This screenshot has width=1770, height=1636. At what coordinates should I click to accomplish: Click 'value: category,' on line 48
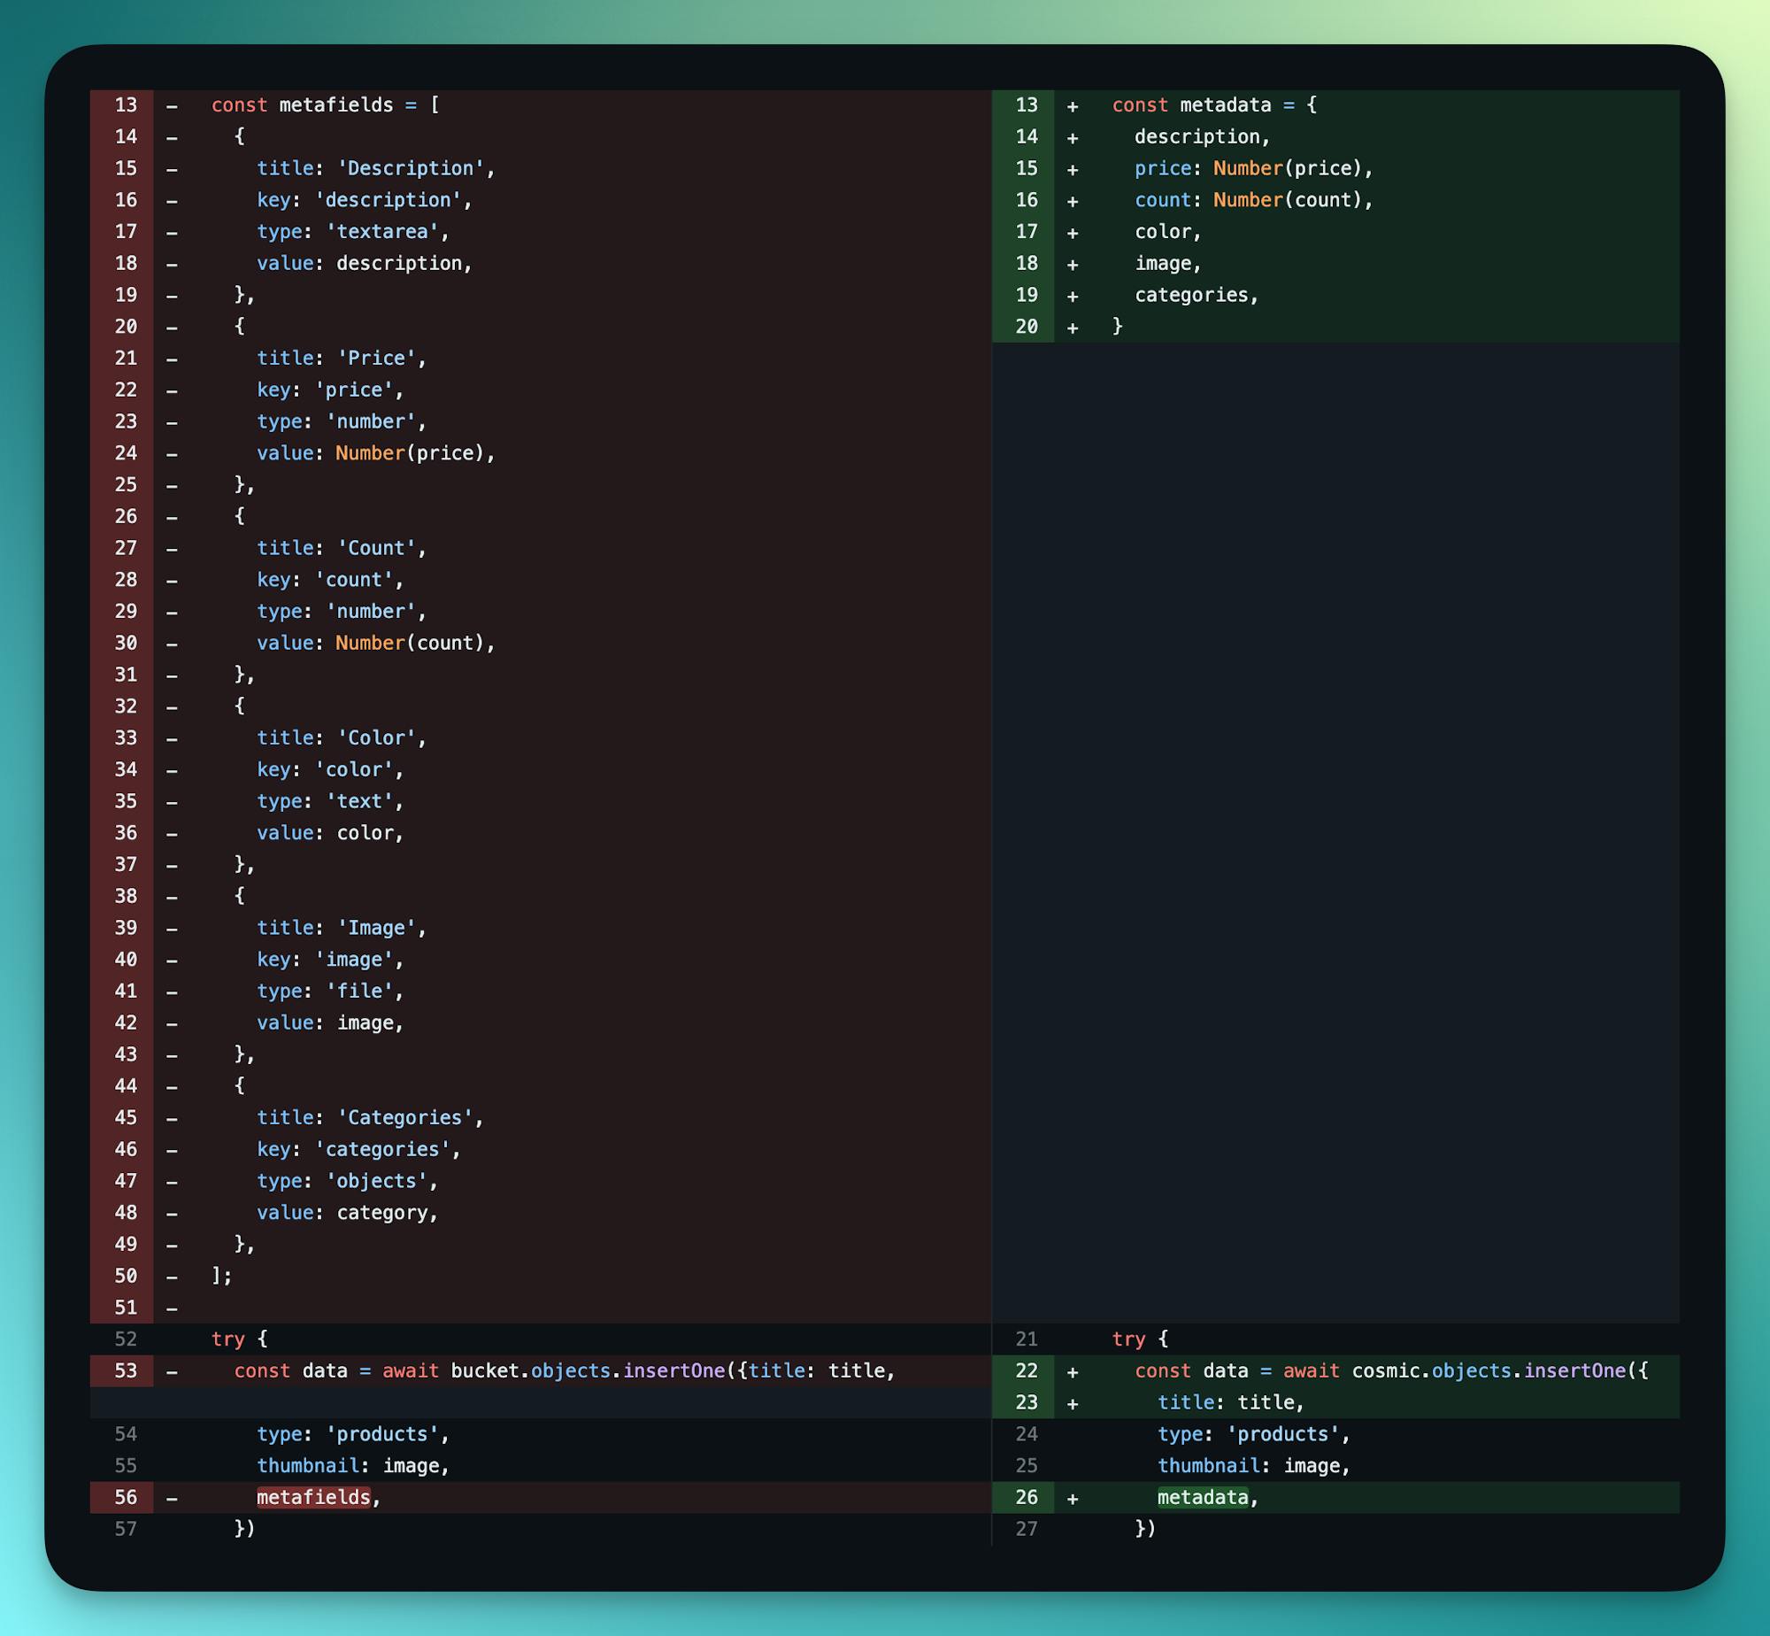[348, 1213]
